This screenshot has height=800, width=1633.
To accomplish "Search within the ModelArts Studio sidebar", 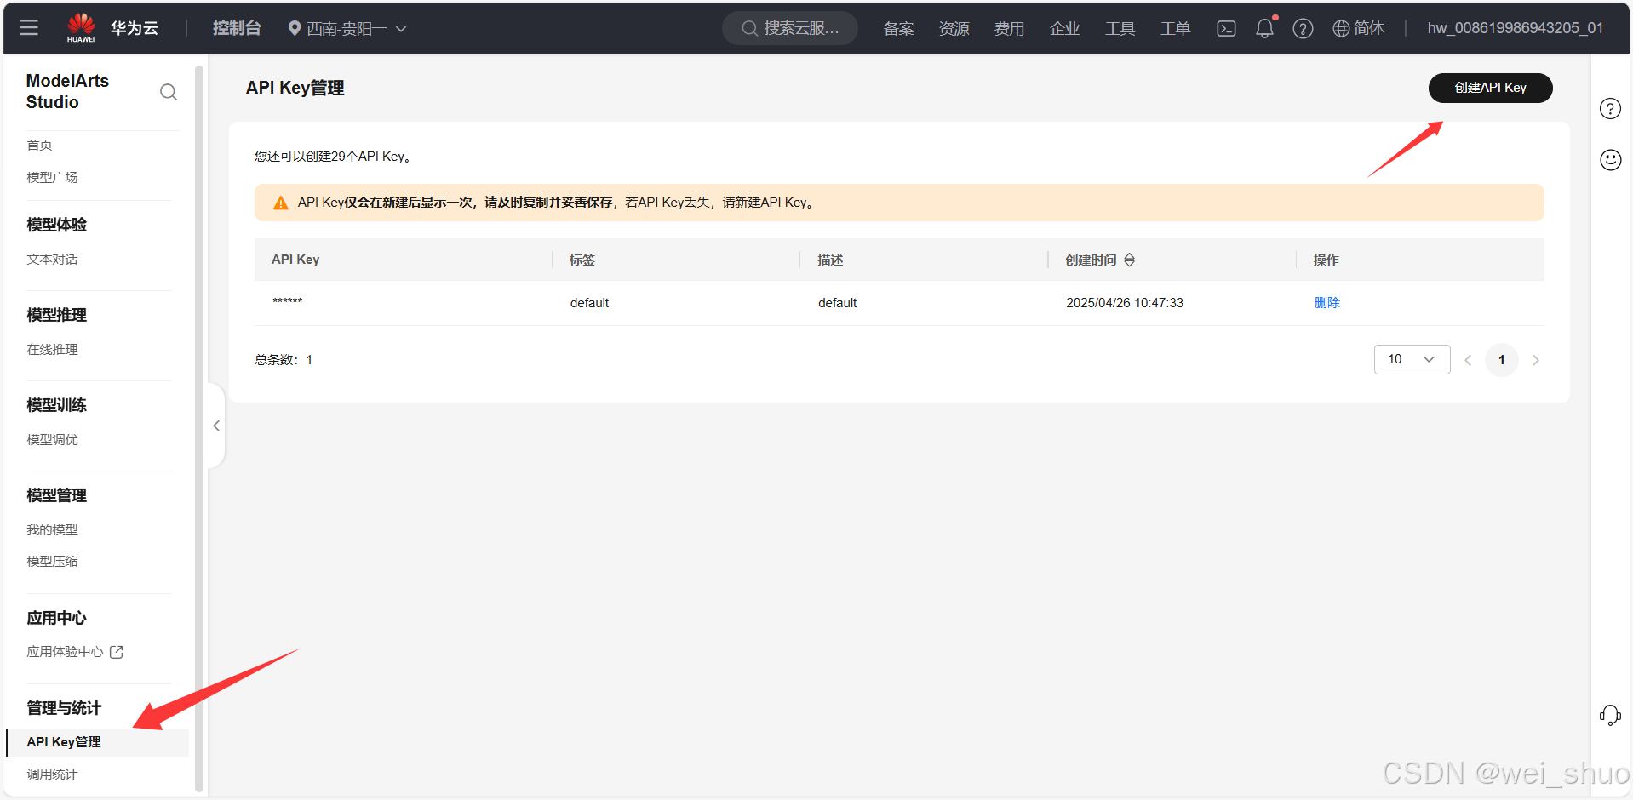I will (x=169, y=92).
